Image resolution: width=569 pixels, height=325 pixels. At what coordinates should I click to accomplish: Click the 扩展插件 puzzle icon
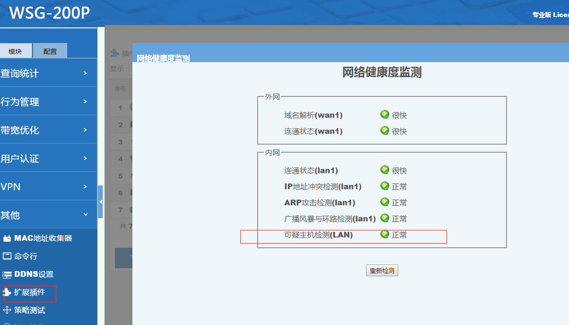(x=7, y=292)
